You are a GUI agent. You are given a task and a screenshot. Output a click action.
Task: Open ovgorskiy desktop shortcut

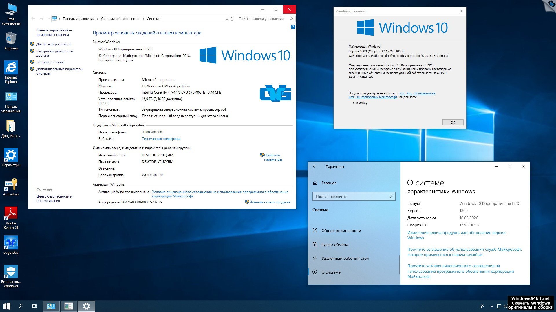tap(11, 243)
